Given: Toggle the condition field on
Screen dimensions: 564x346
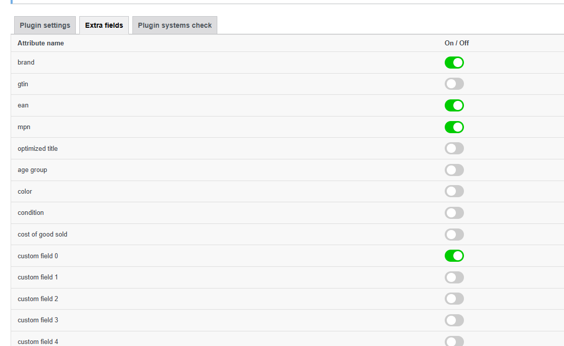Looking at the screenshot, I should pyautogui.click(x=454, y=213).
